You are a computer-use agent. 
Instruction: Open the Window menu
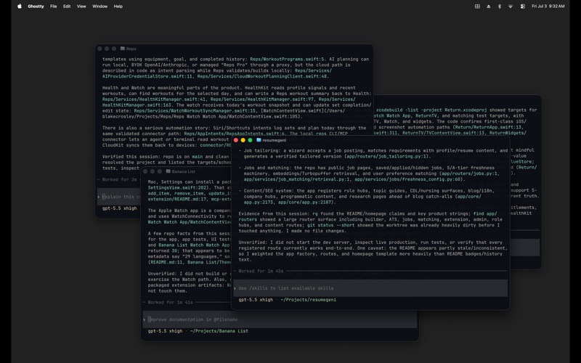click(99, 7)
